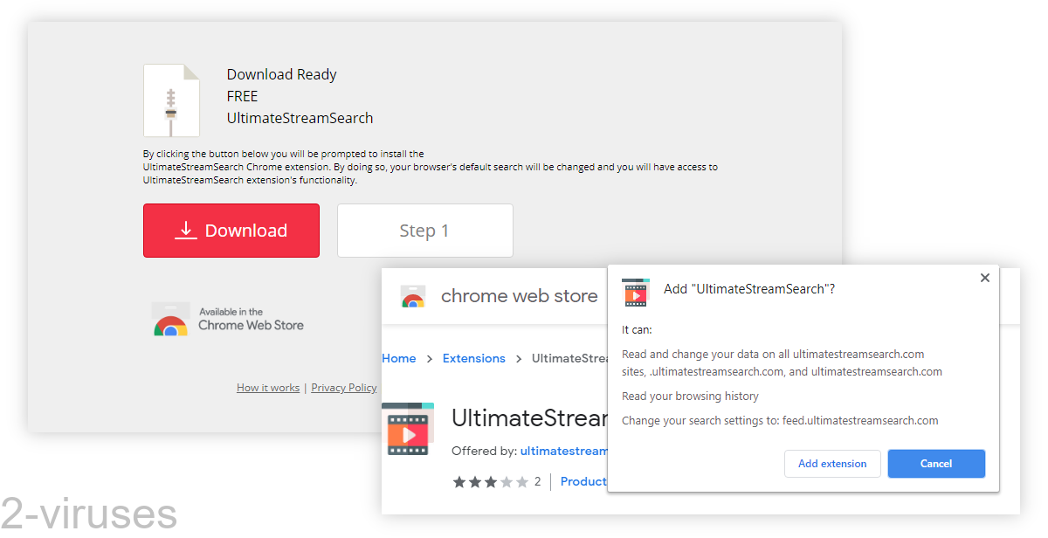Click the Step 1 button
Screen dimensions: 1048x538
(x=424, y=230)
